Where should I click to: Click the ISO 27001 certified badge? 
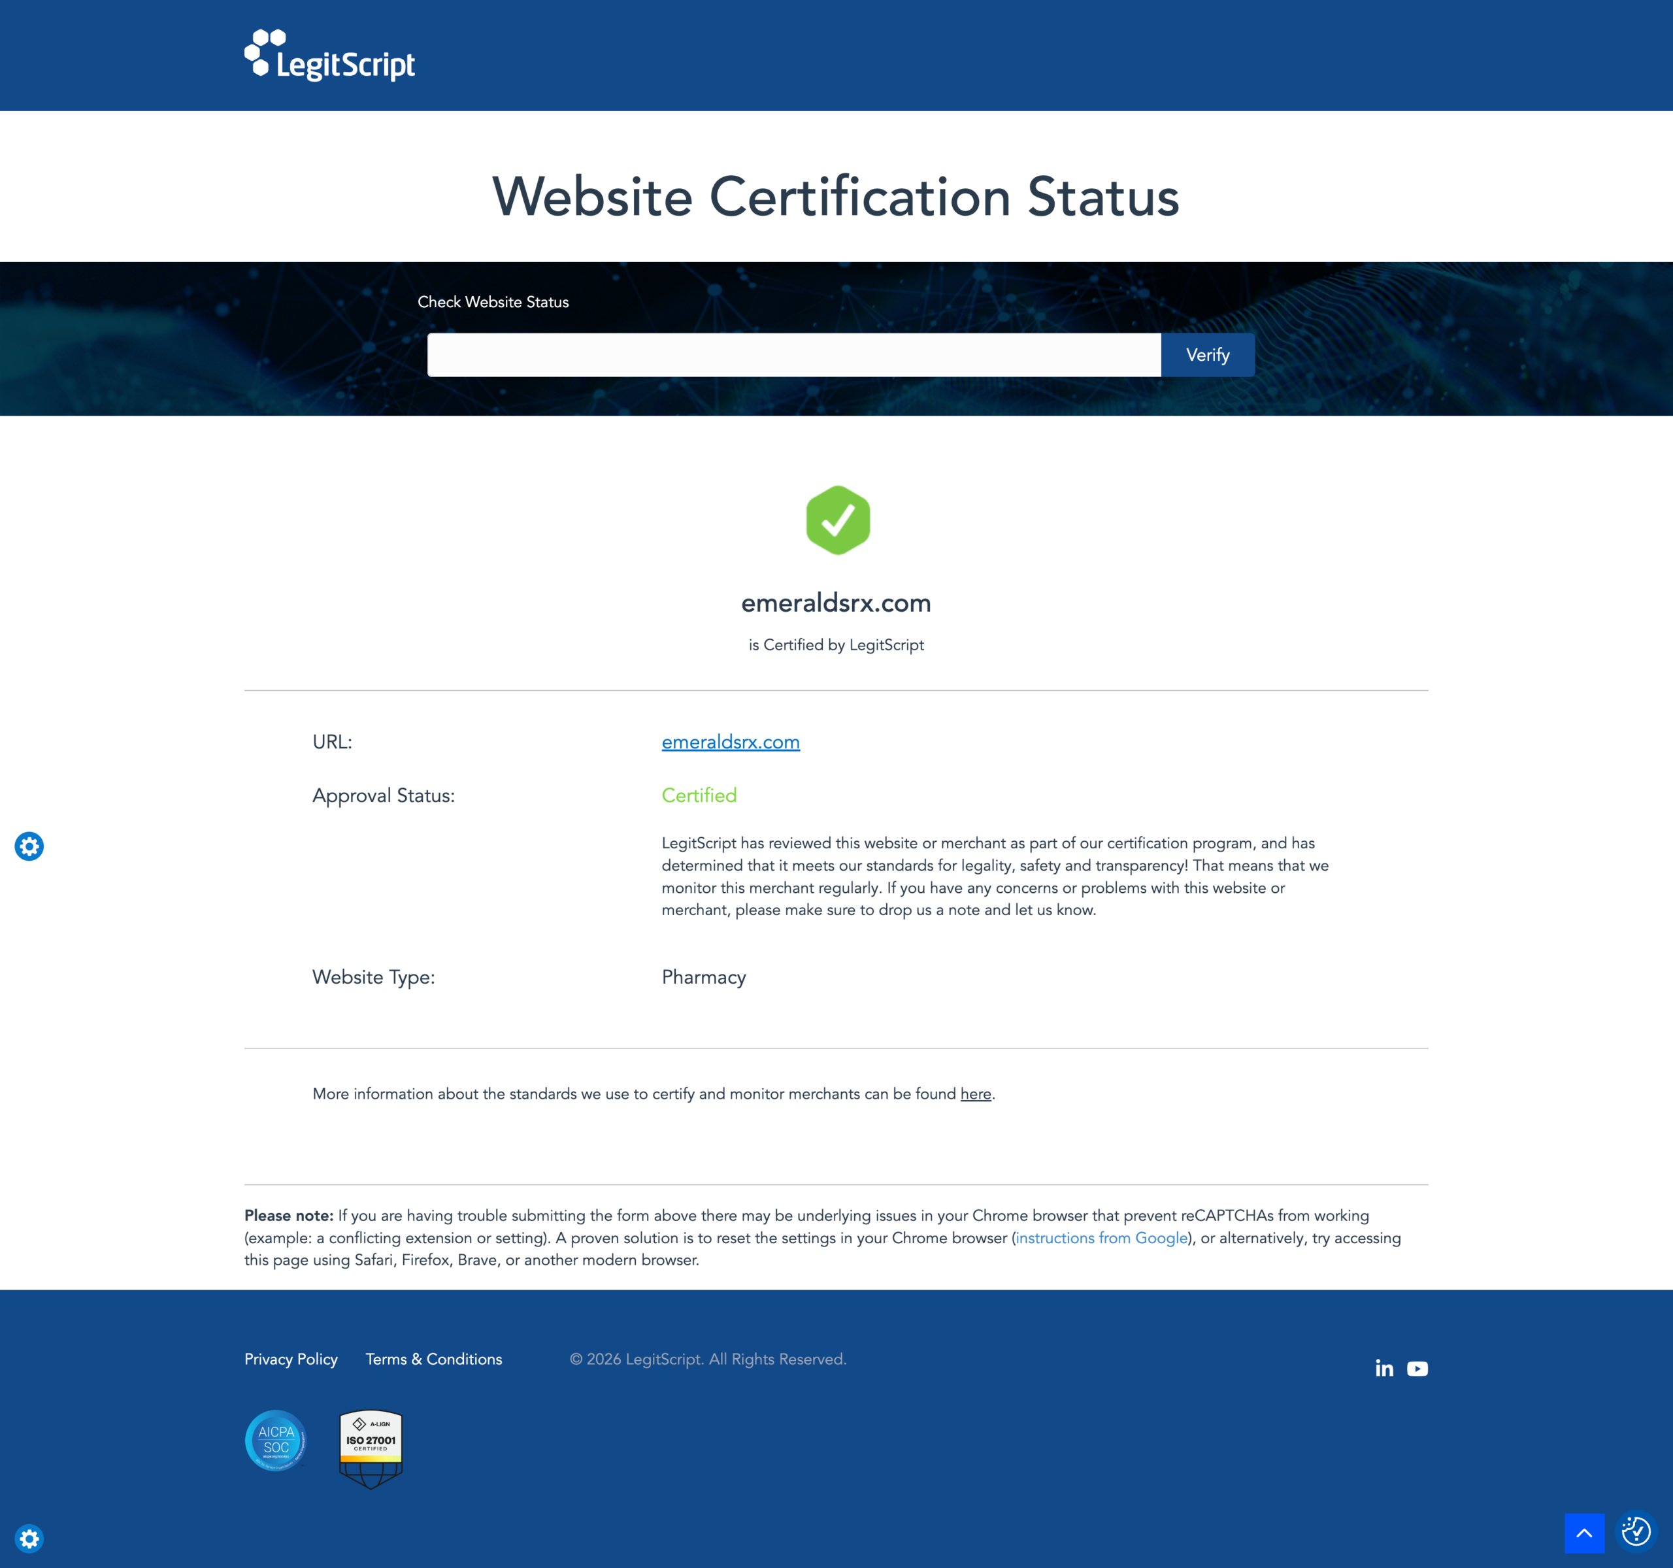pos(371,1448)
